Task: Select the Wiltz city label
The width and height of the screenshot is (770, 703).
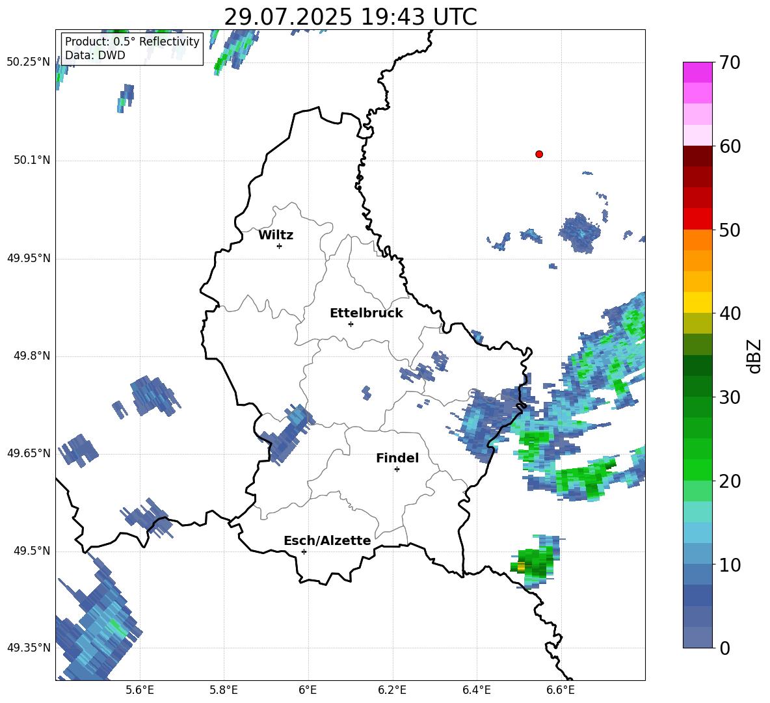Action: 276,235
